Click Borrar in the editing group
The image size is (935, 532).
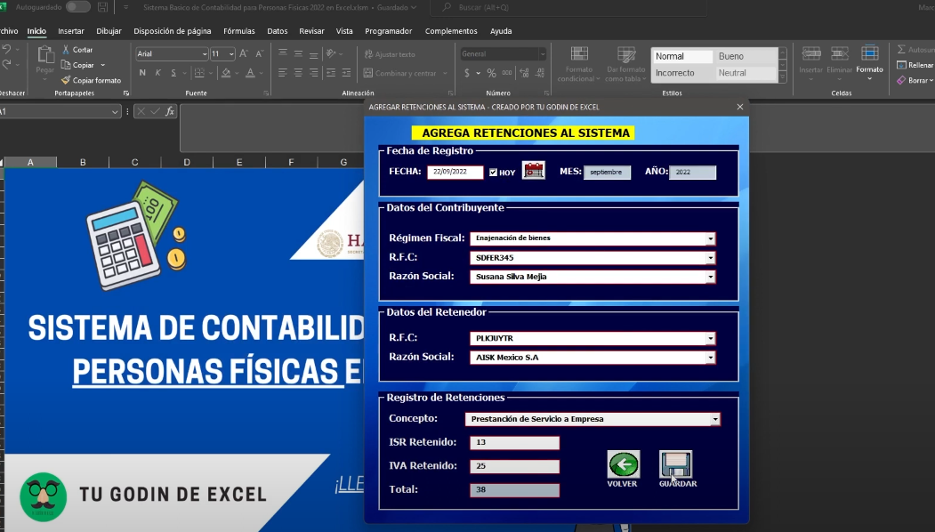pos(915,81)
